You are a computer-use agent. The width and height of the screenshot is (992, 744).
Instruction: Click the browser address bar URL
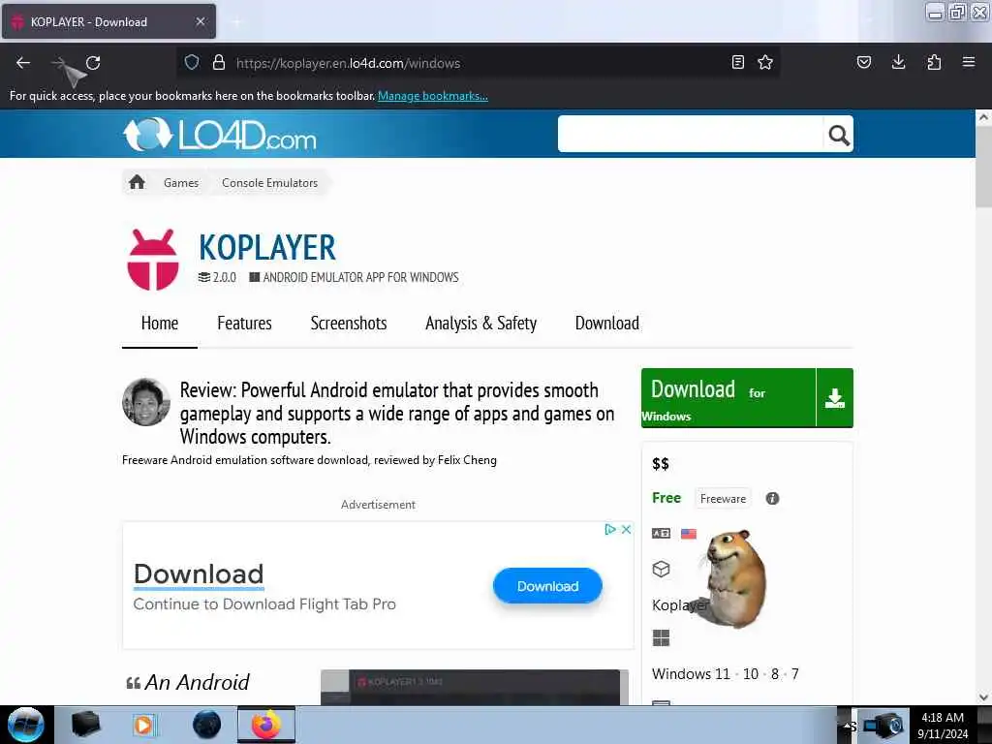[348, 63]
